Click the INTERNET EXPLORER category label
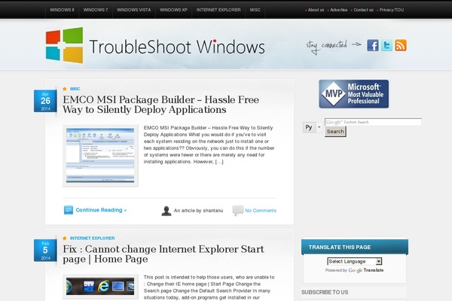 point(92,239)
